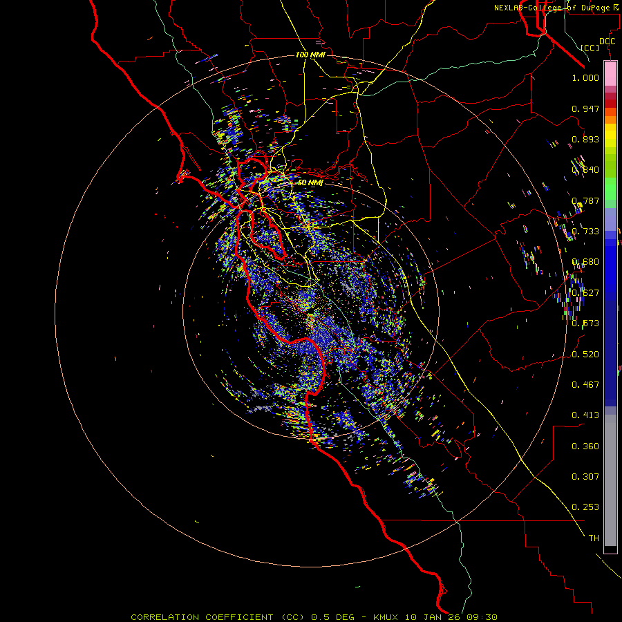Click the [CC] units label above the color bar
This screenshot has width=622, height=622.
pos(590,48)
